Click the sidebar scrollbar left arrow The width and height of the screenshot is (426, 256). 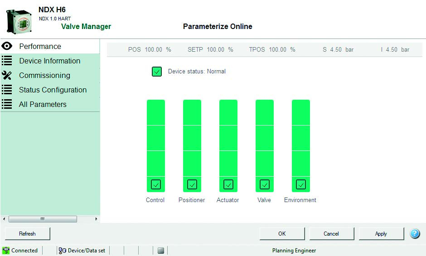tap(5, 219)
